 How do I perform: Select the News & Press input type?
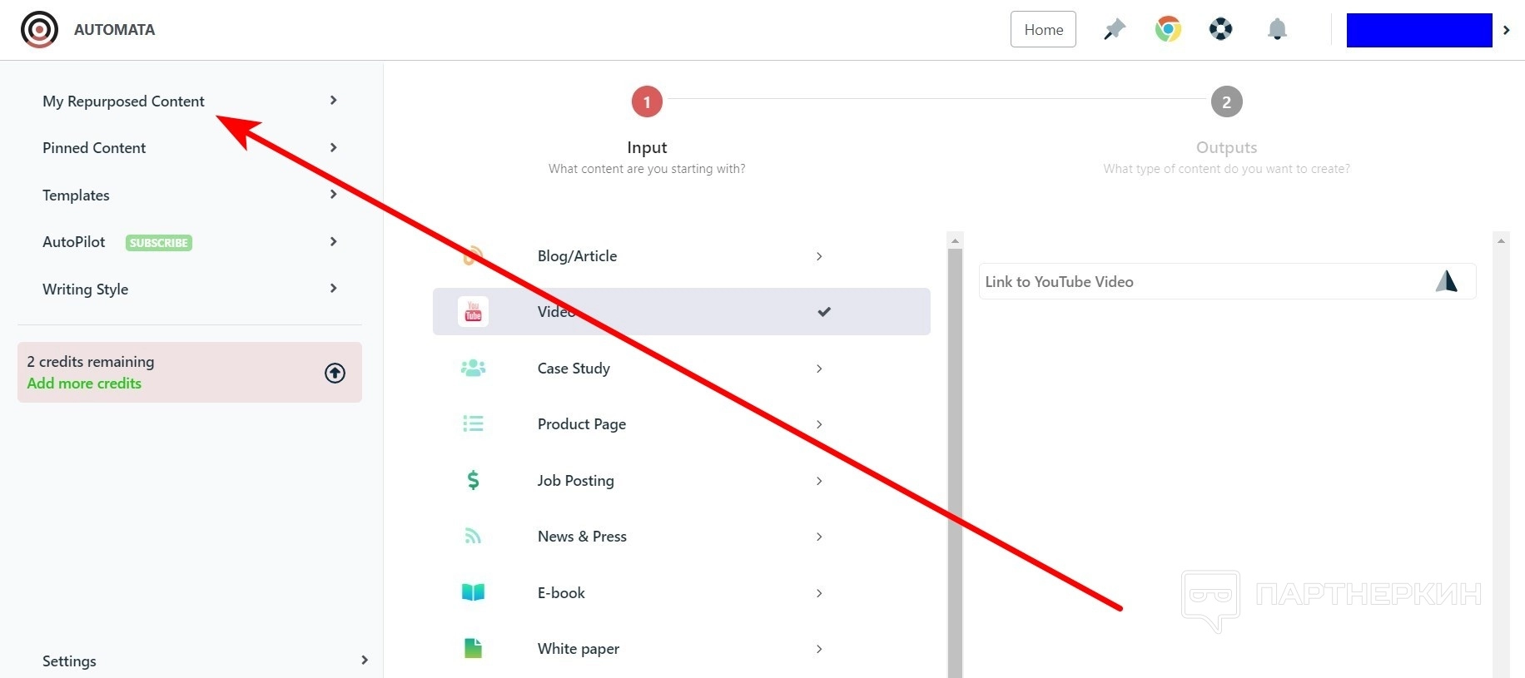pos(682,537)
